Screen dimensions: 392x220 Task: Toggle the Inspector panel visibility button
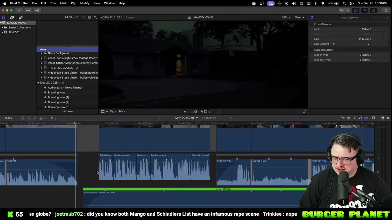[373, 10]
